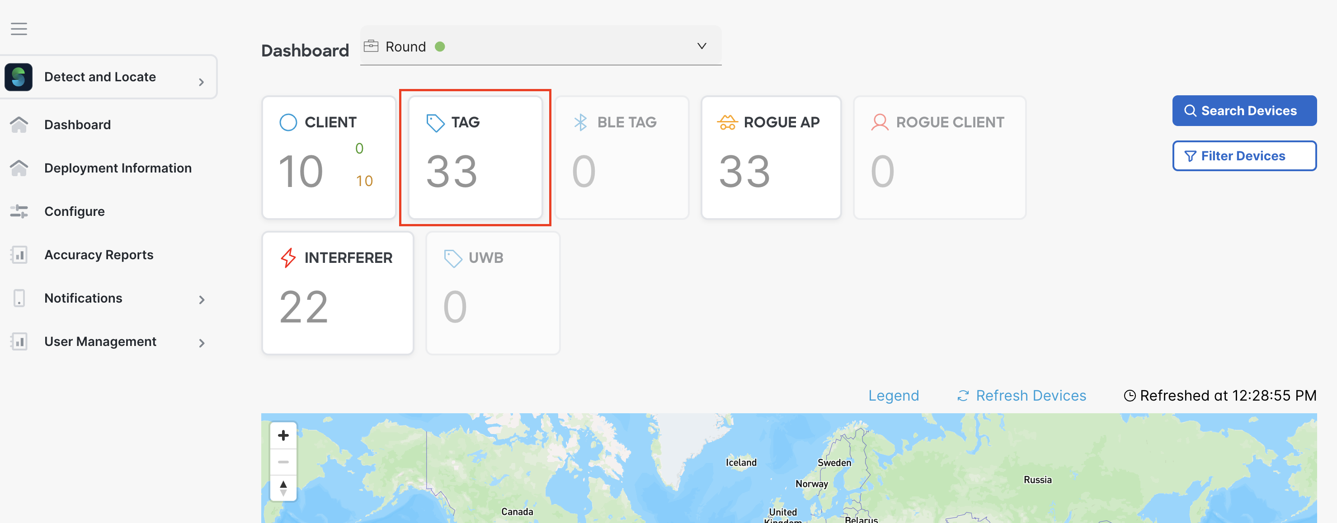Click the Detect and Locate app logo
This screenshot has width=1337, height=523.
point(19,77)
